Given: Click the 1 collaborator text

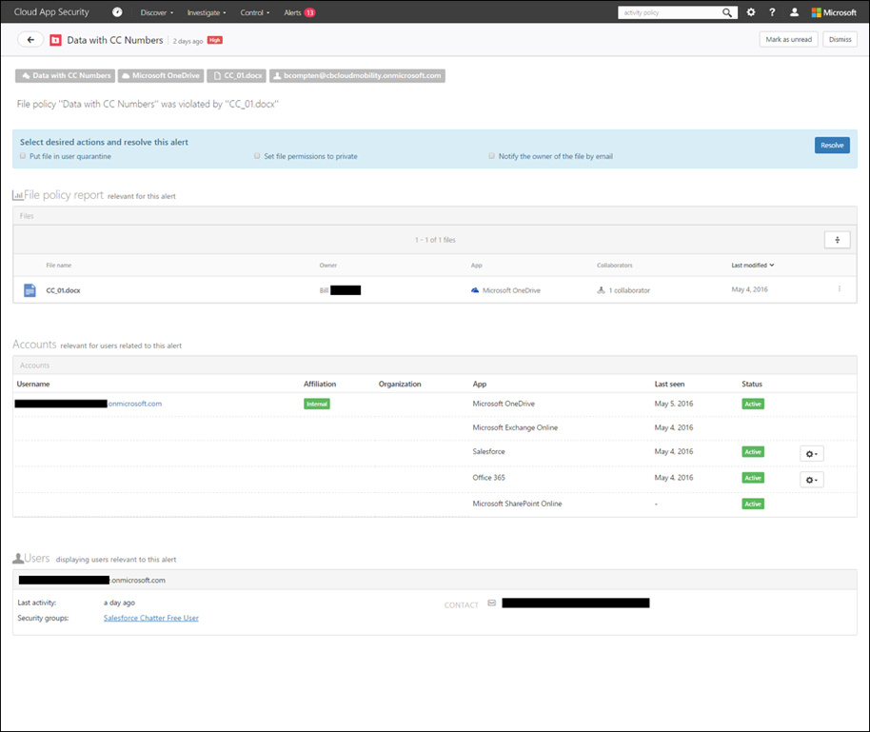Looking at the screenshot, I should pyautogui.click(x=629, y=291).
